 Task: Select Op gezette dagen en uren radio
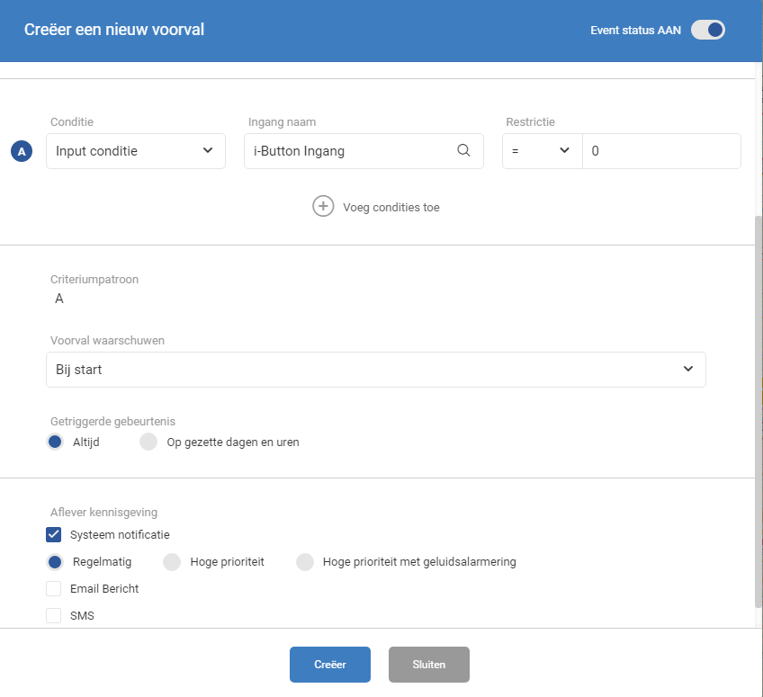148,442
